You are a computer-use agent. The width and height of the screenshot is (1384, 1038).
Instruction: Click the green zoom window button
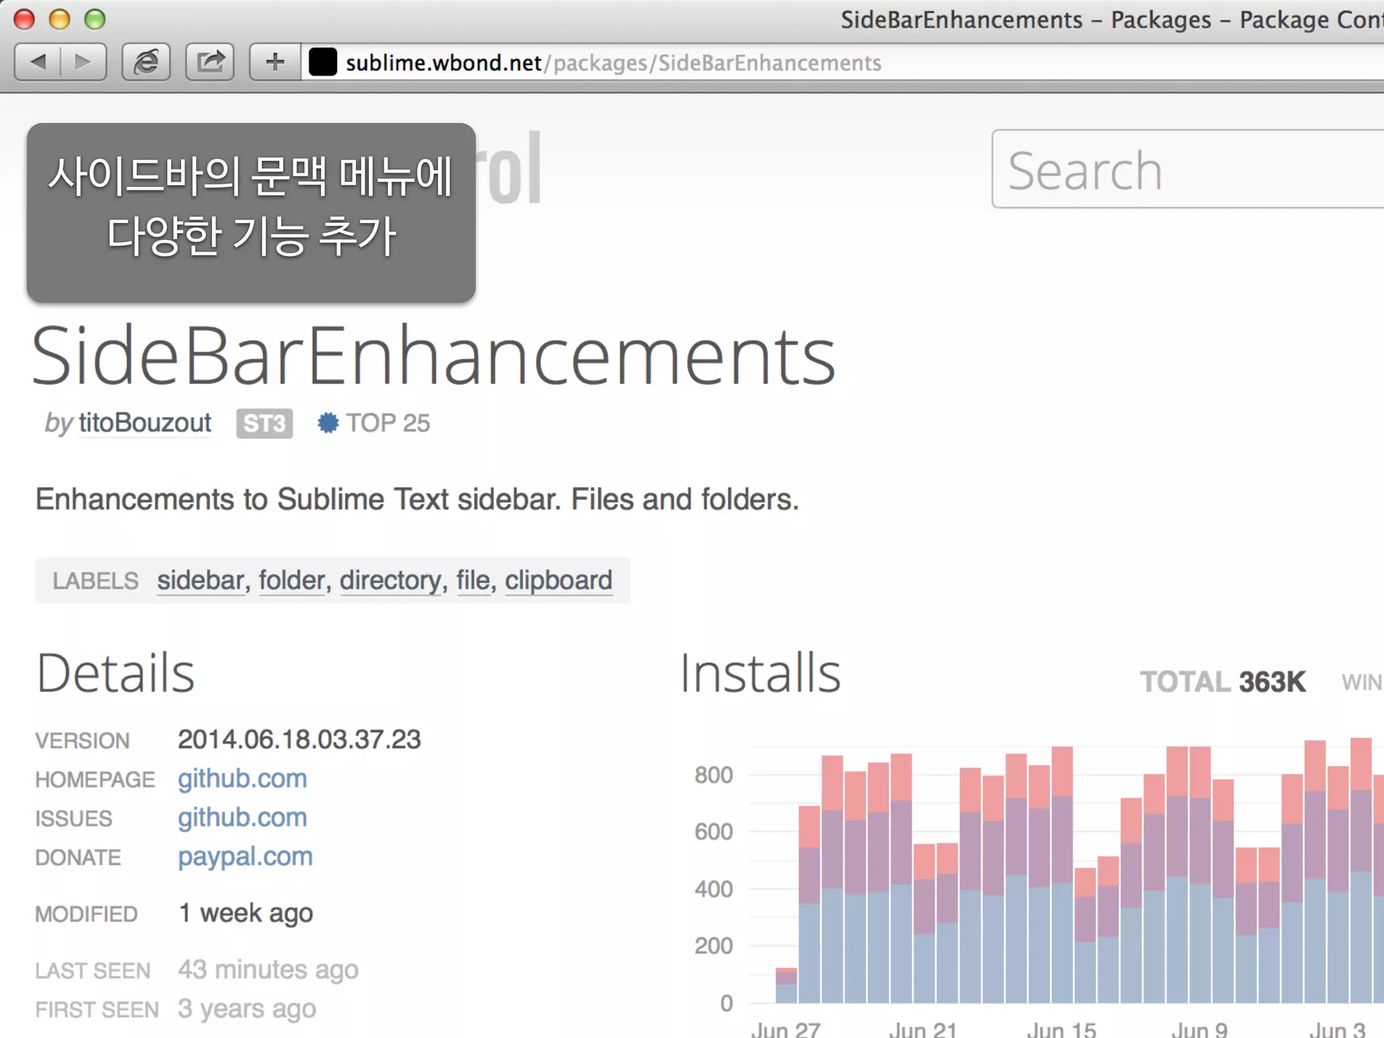(x=95, y=19)
